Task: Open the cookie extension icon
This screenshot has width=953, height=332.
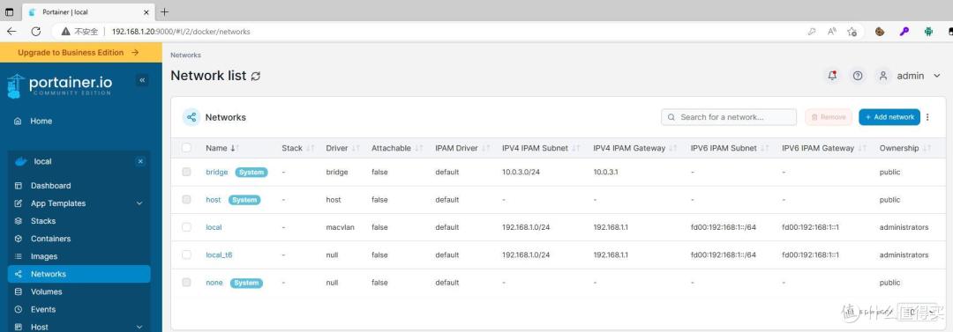Action: click(x=880, y=32)
